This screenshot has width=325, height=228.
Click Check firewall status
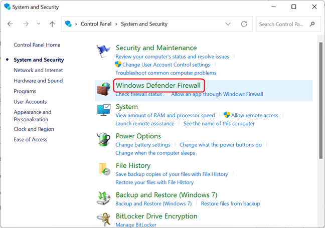[138, 94]
